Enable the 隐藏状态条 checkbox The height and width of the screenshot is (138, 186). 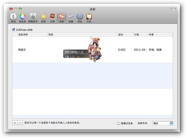pos(118,123)
